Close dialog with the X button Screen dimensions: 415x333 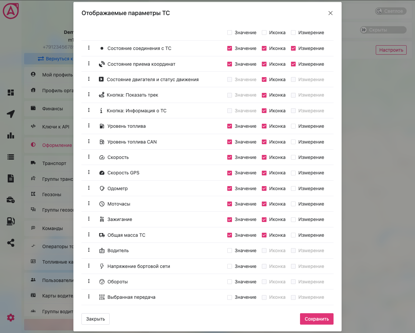coord(331,13)
